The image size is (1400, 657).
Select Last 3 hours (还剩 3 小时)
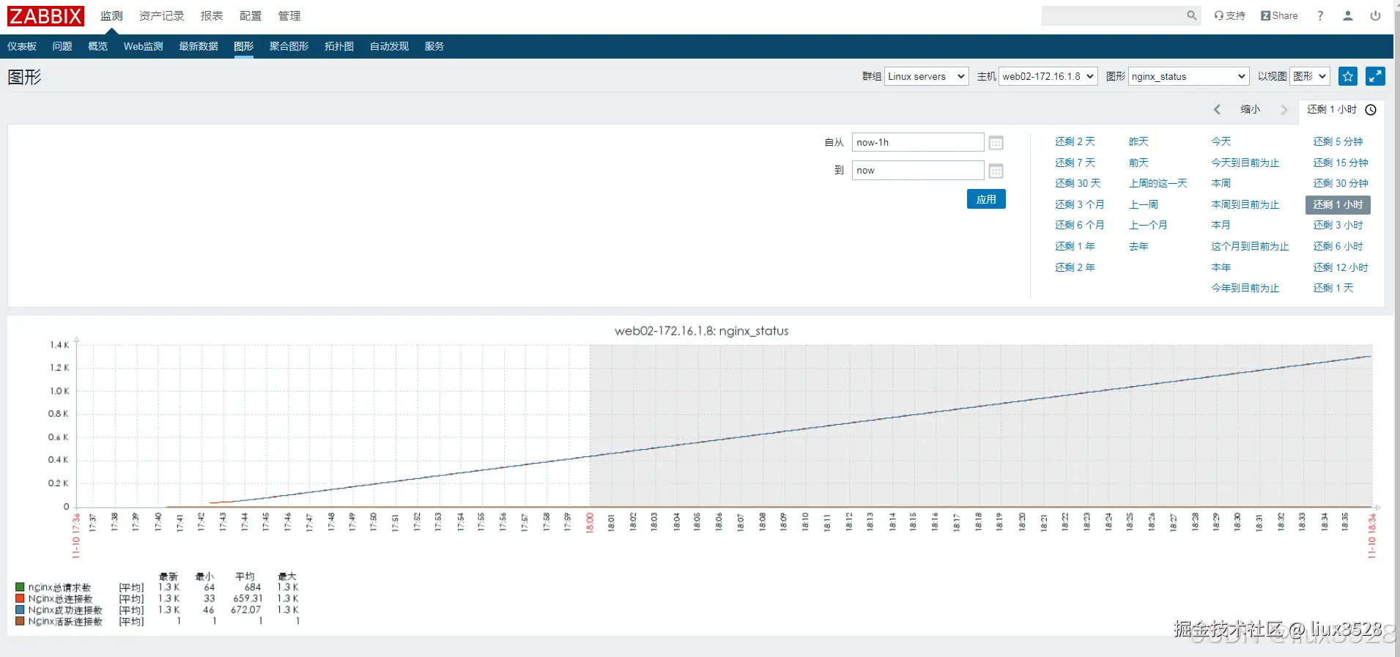coord(1338,225)
